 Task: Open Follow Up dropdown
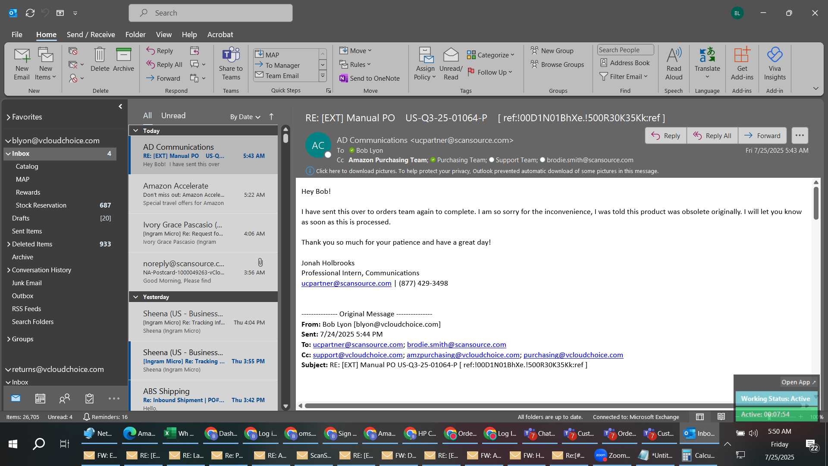coord(489,72)
